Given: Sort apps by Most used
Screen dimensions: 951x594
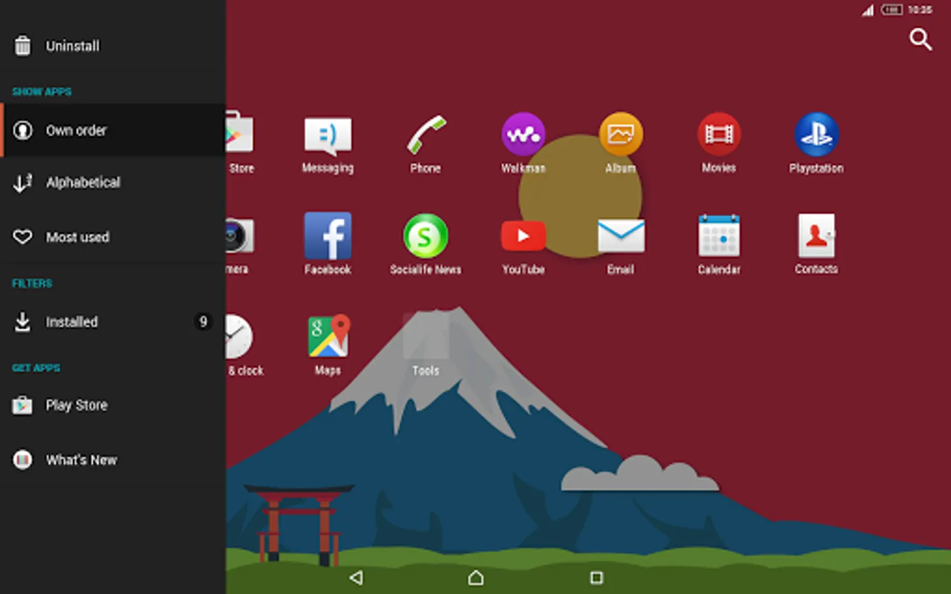Looking at the screenshot, I should [x=113, y=236].
